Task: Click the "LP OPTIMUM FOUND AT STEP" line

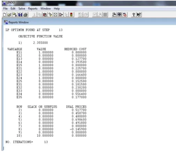Action: [x=34, y=30]
